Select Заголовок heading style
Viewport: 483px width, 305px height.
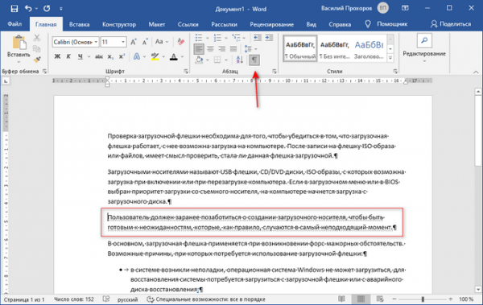point(369,48)
